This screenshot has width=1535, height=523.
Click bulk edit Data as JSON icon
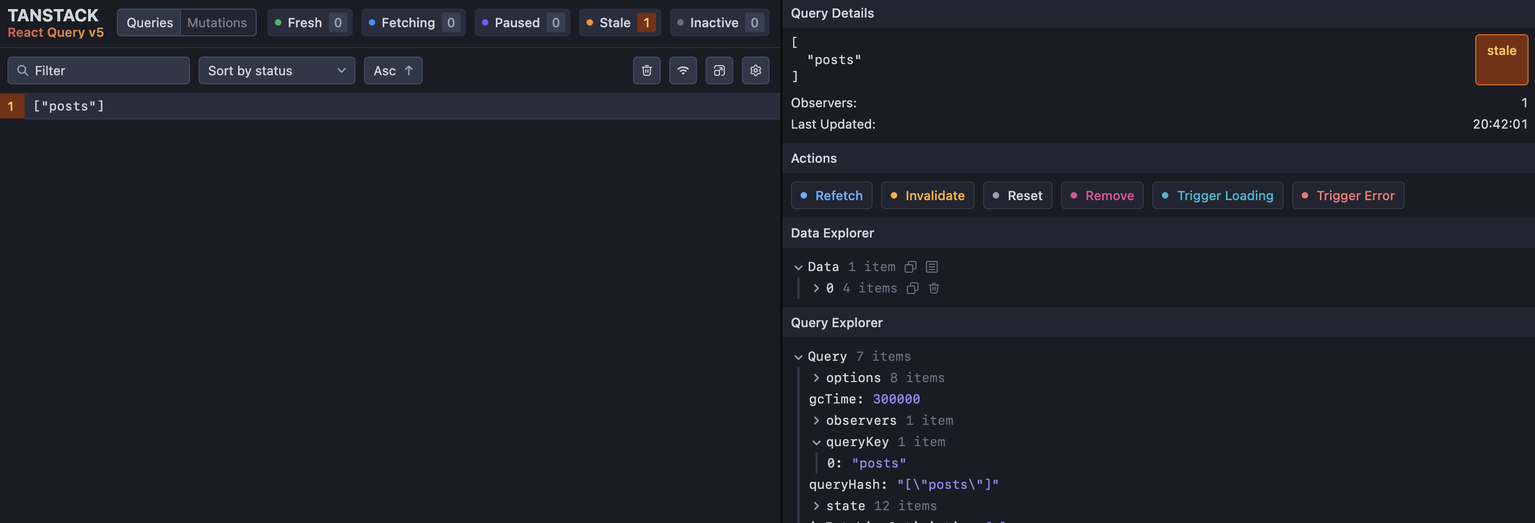tap(932, 267)
